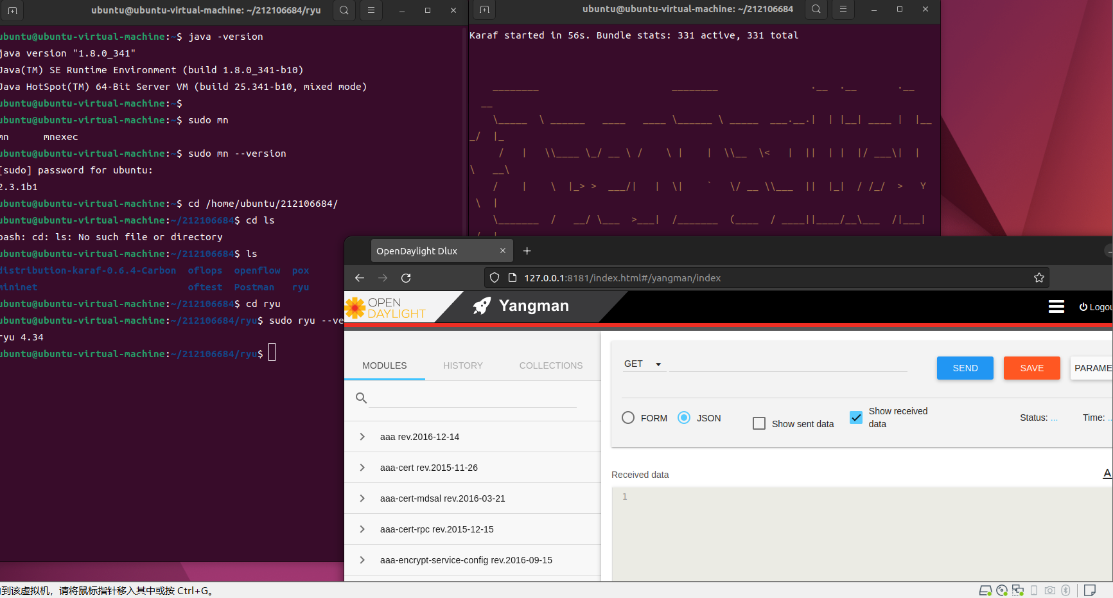Image resolution: width=1113 pixels, height=598 pixels.
Task: Click search icon in left ryu terminal titlebar
Action: [344, 10]
